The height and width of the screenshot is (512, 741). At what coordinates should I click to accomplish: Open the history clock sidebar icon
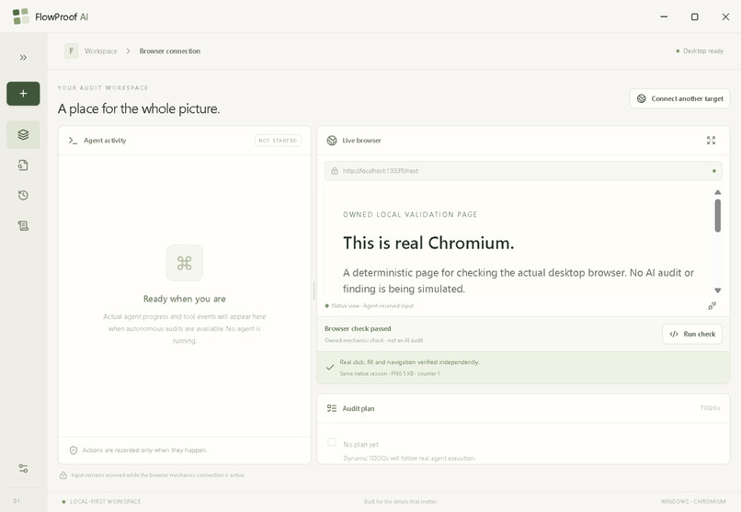(x=23, y=195)
